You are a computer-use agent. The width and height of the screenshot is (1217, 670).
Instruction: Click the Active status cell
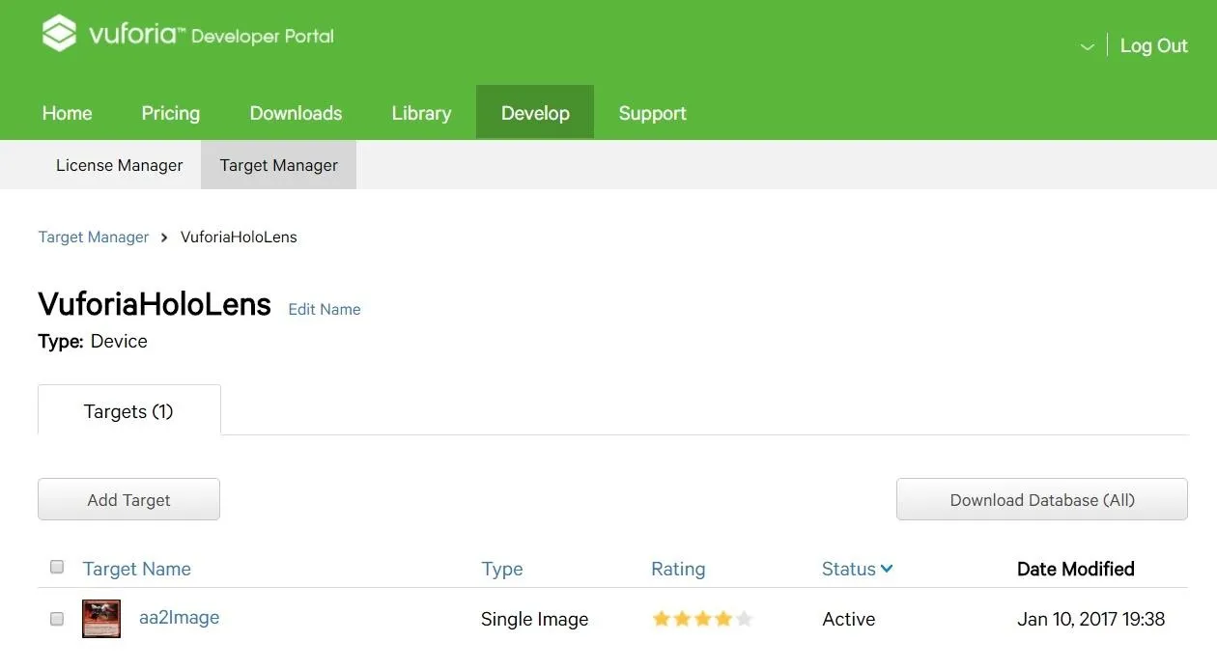point(849,619)
